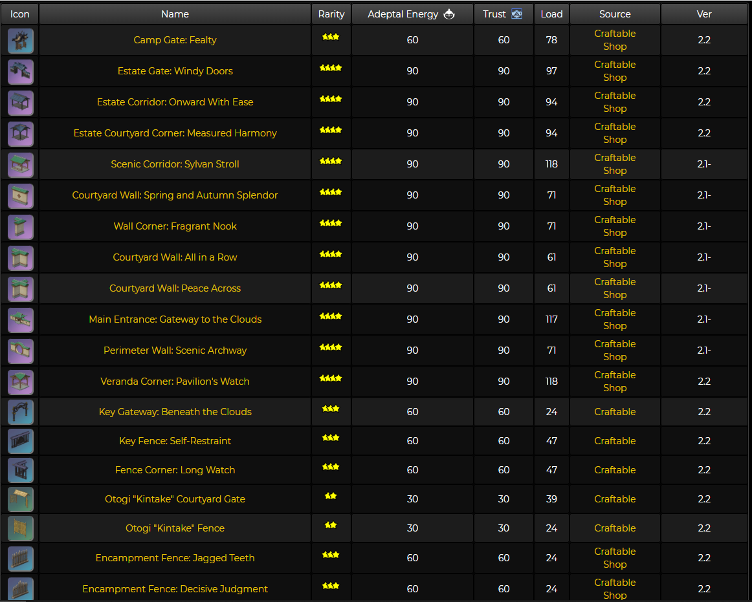This screenshot has width=752, height=602.
Task: Click the Camp Gate: Fealty item icon
Action: point(21,41)
